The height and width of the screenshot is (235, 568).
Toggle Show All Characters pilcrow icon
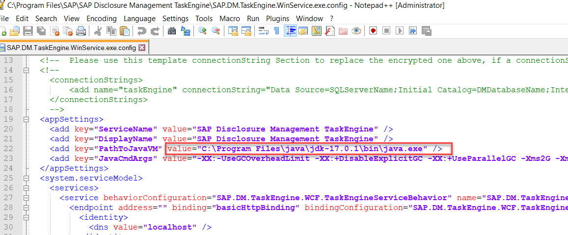pos(276,31)
